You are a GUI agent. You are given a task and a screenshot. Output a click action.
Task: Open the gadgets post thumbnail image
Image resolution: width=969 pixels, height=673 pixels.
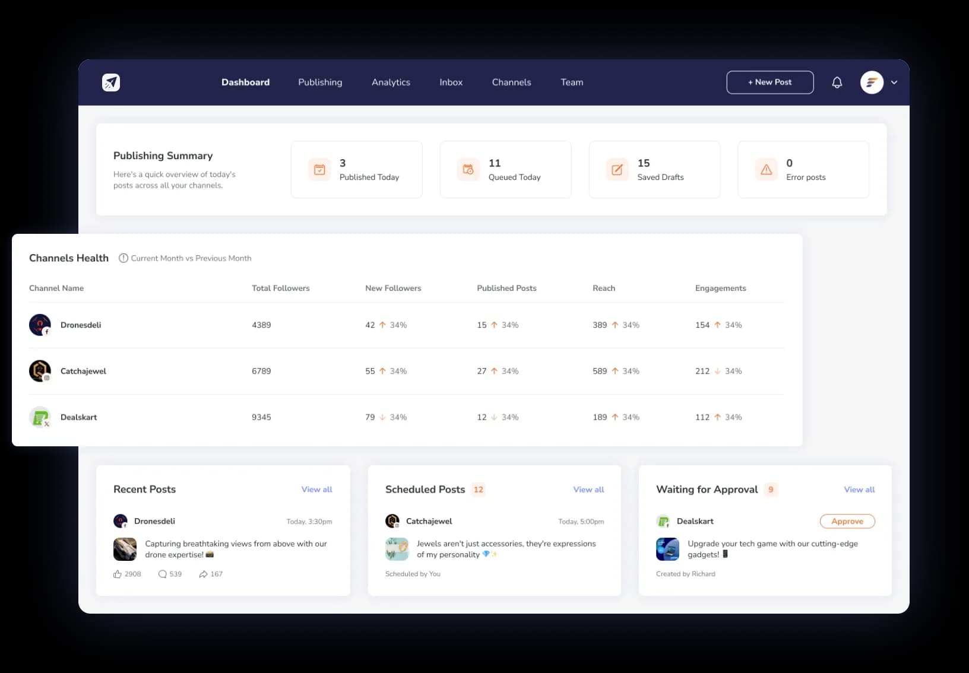click(667, 549)
